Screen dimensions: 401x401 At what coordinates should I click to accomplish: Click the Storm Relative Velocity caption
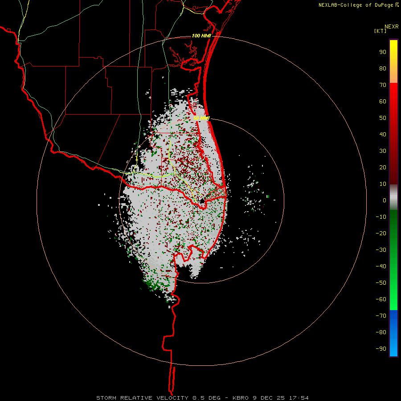coord(202,398)
